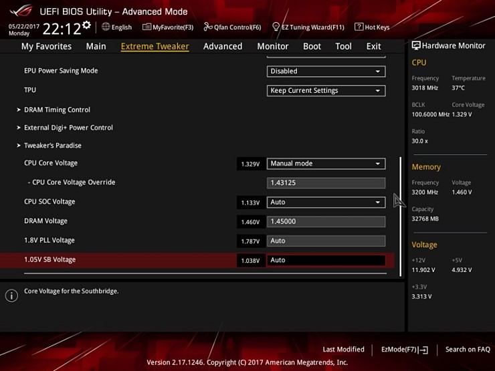495x371 pixels.
Task: Click the 3.313 V +3.3V reading
Action: click(421, 297)
